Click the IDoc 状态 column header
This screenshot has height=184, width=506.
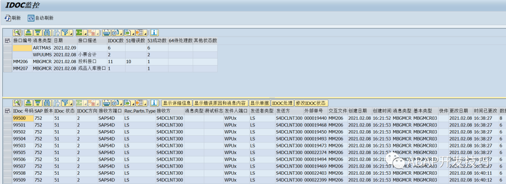(65, 111)
